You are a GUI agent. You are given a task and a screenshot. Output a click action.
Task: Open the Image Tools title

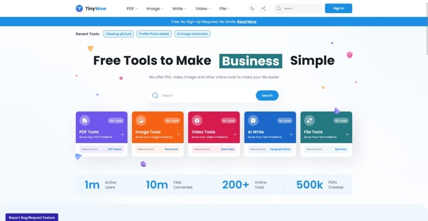[148, 132]
